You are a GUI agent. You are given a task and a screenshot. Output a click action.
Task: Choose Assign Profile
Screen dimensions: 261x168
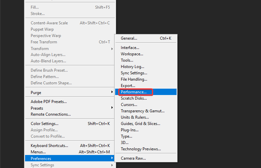(x=70, y=130)
